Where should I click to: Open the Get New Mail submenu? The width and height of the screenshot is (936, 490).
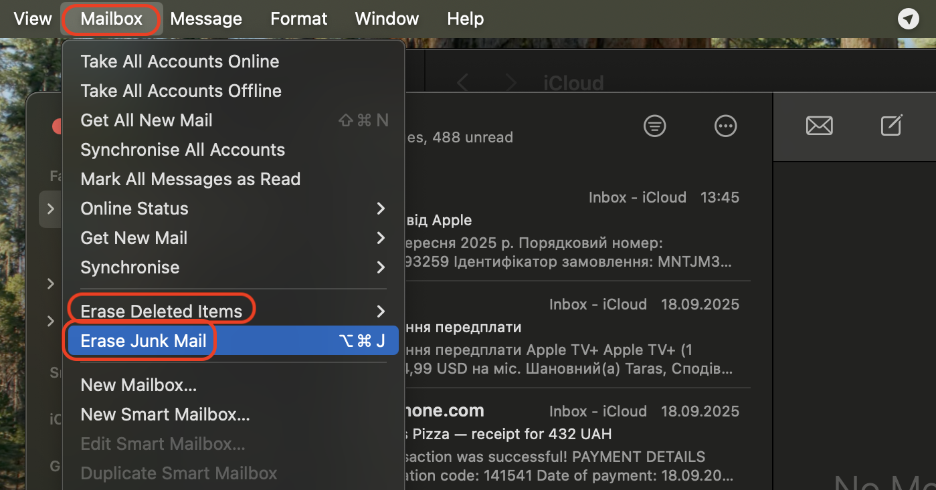click(x=133, y=237)
